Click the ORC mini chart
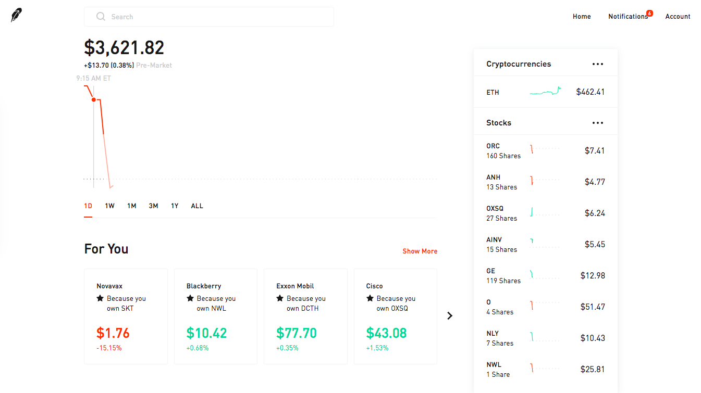Viewport: 701px width, 393px height. coord(545,150)
